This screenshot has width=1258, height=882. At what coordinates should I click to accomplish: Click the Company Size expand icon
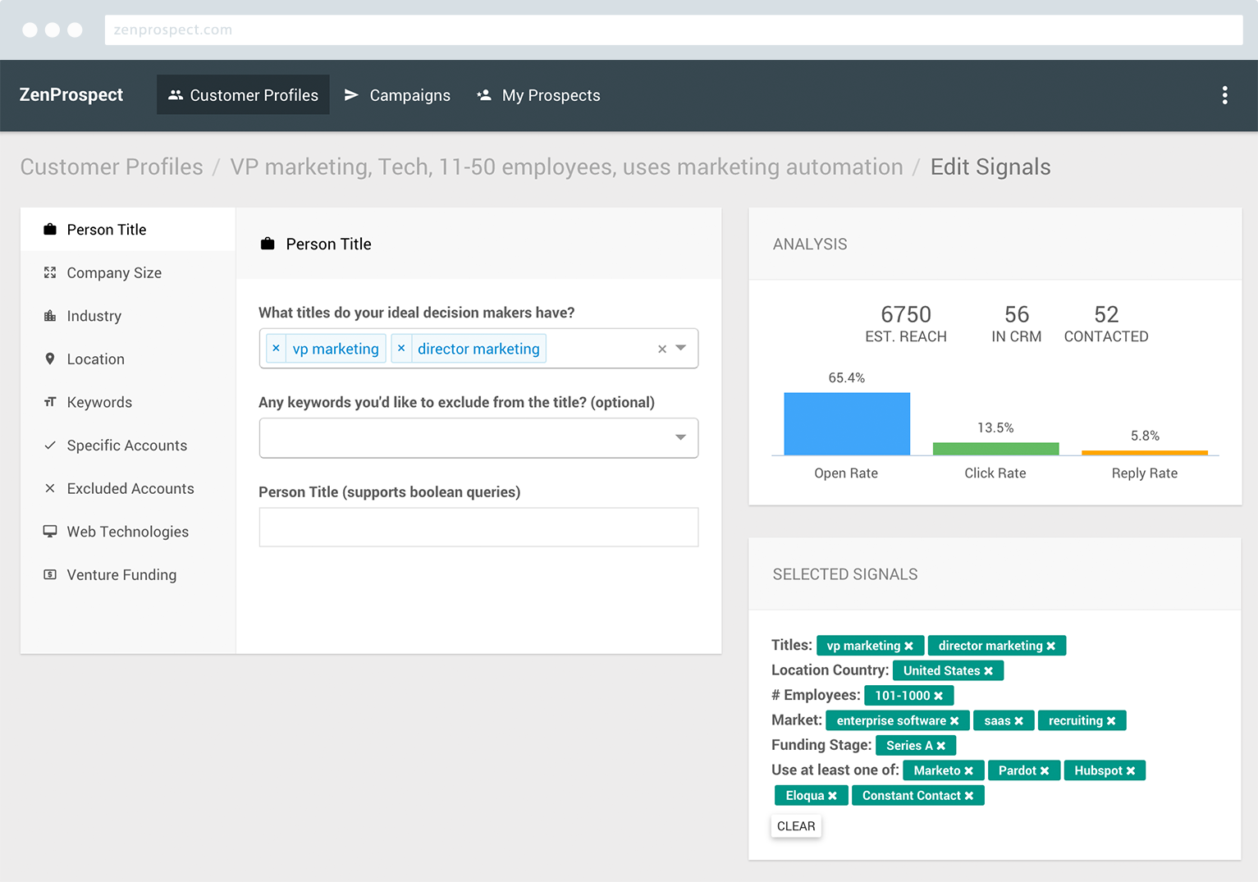50,272
